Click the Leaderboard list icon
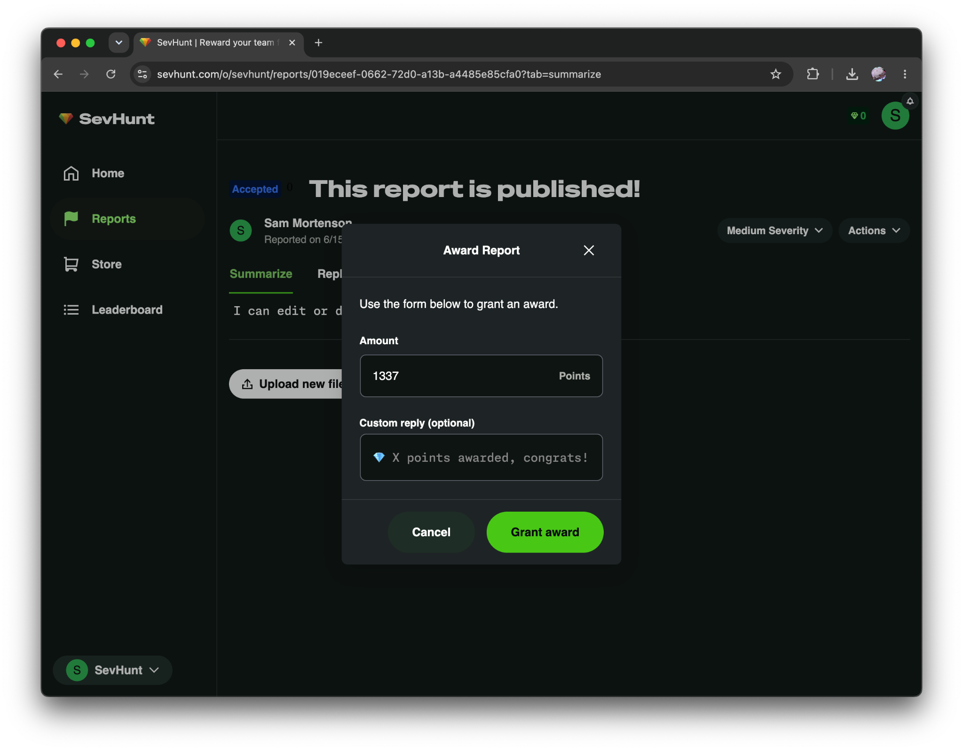The width and height of the screenshot is (963, 751). point(71,309)
